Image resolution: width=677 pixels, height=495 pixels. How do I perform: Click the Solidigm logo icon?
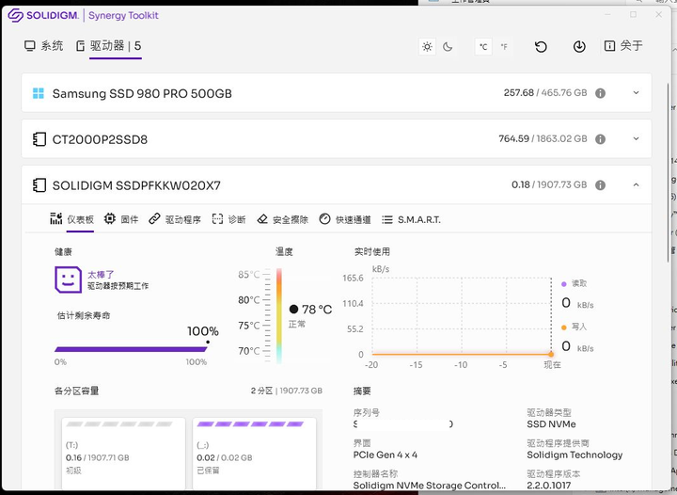(16, 15)
